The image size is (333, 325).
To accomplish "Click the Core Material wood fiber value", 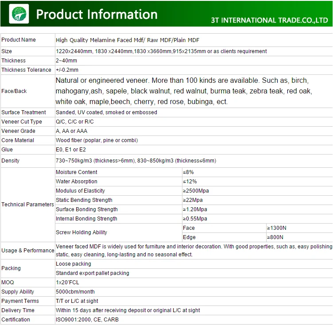I will [97, 140].
